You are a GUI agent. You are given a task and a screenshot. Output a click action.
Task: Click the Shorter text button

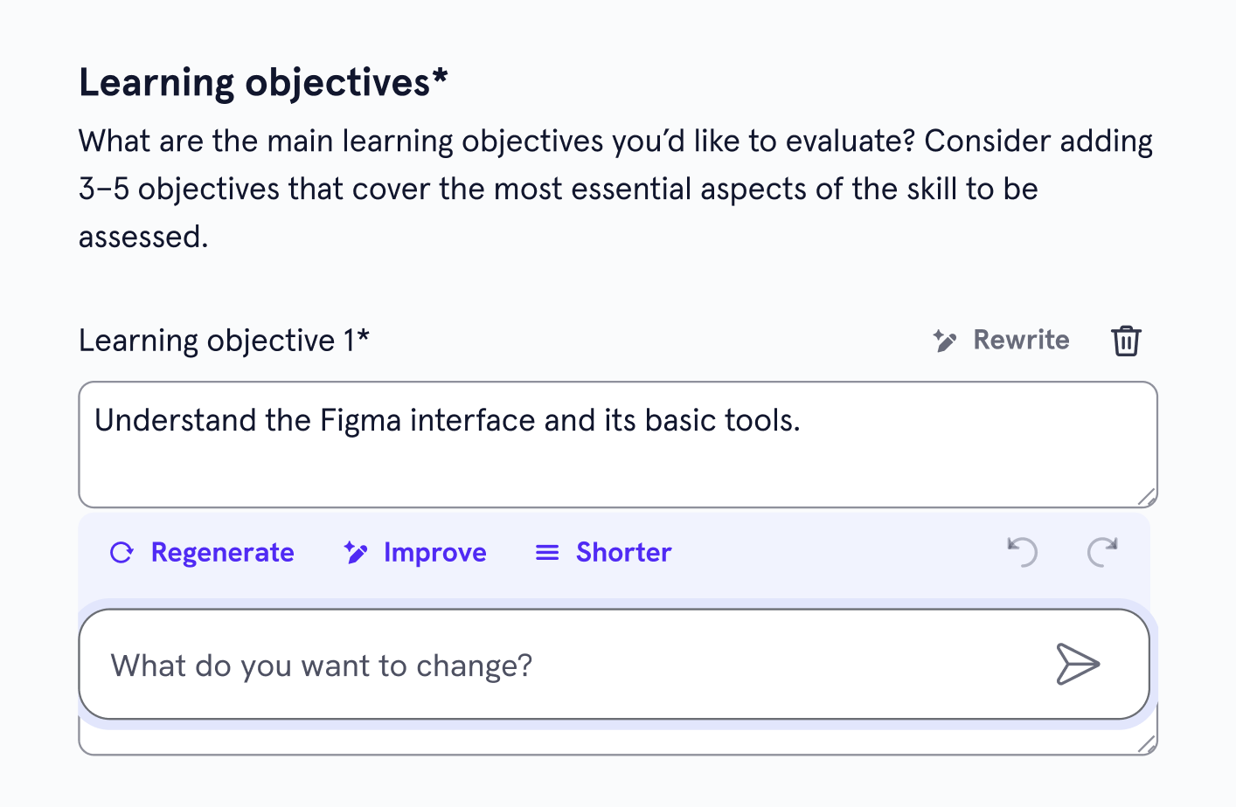624,553
